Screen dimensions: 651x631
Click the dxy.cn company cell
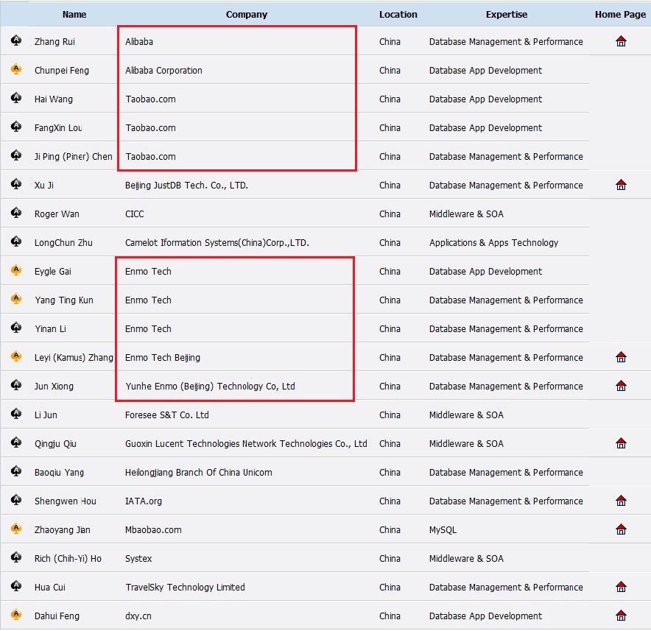click(138, 616)
